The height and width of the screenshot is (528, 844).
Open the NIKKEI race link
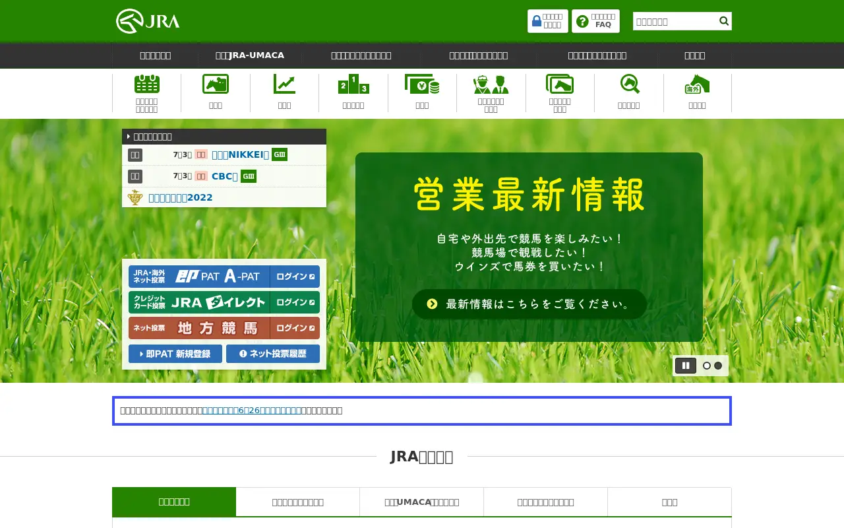click(240, 154)
